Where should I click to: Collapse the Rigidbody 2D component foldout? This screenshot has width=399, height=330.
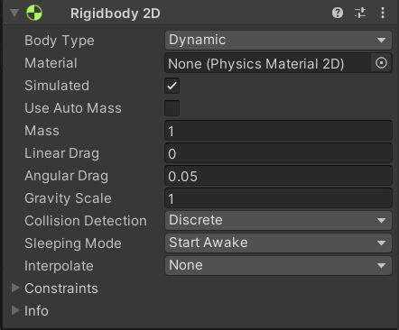(x=14, y=13)
